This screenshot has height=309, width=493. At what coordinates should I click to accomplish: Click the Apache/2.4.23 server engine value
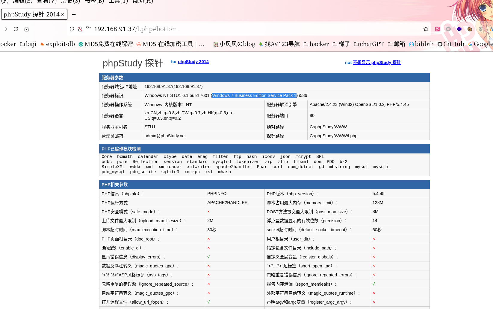coord(359,104)
